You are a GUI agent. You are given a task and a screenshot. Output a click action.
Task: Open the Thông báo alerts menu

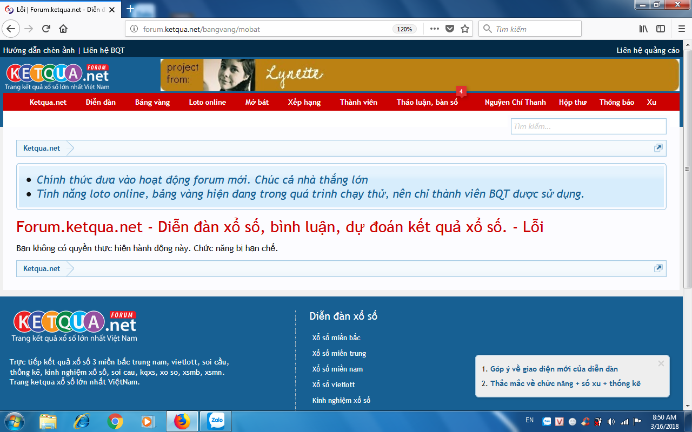[617, 102]
